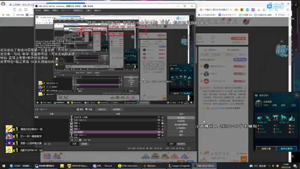Viewport: 300px width, 169px height.
Task: Open the browser hamburger menu
Action: [288, 10]
